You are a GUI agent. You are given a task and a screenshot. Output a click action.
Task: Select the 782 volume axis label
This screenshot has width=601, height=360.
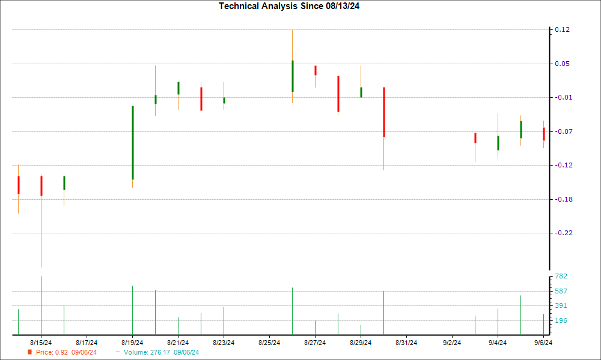pos(561,276)
